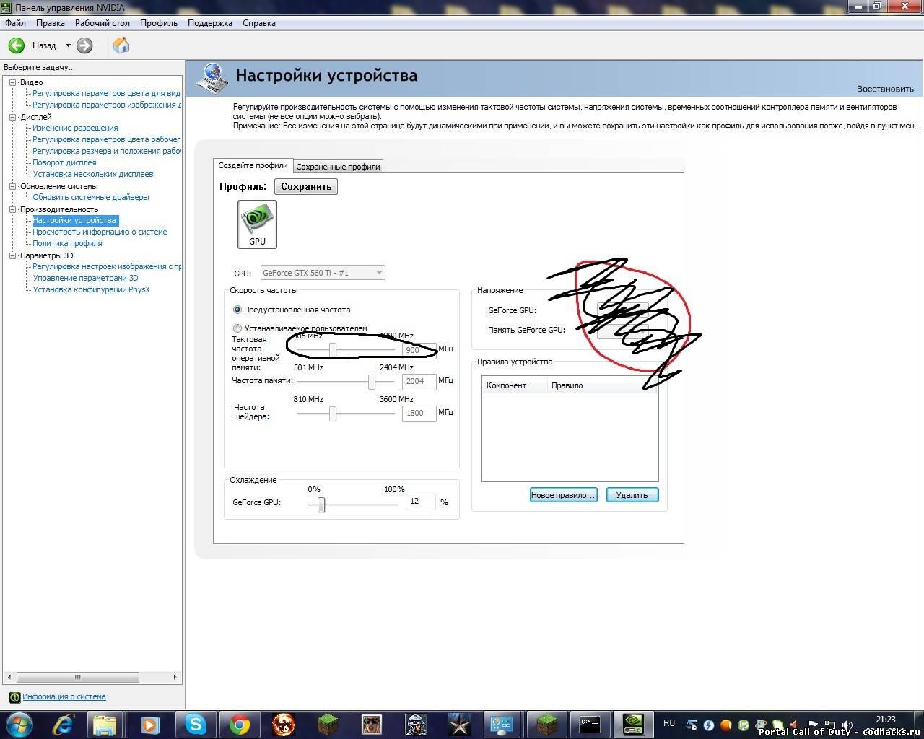Select Установка нескольких дисплеев tree item
The width and height of the screenshot is (924, 739).
pos(93,174)
